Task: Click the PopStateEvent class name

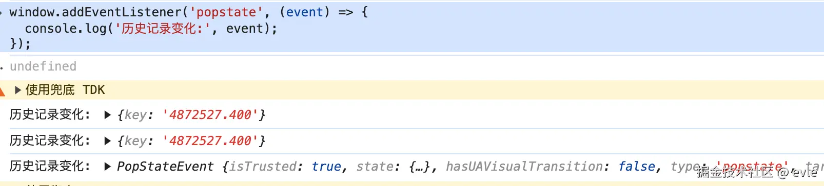Action: point(165,167)
